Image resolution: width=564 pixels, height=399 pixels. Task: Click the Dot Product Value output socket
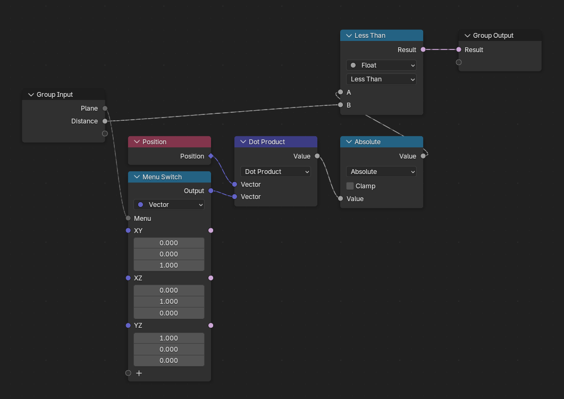[x=317, y=156]
